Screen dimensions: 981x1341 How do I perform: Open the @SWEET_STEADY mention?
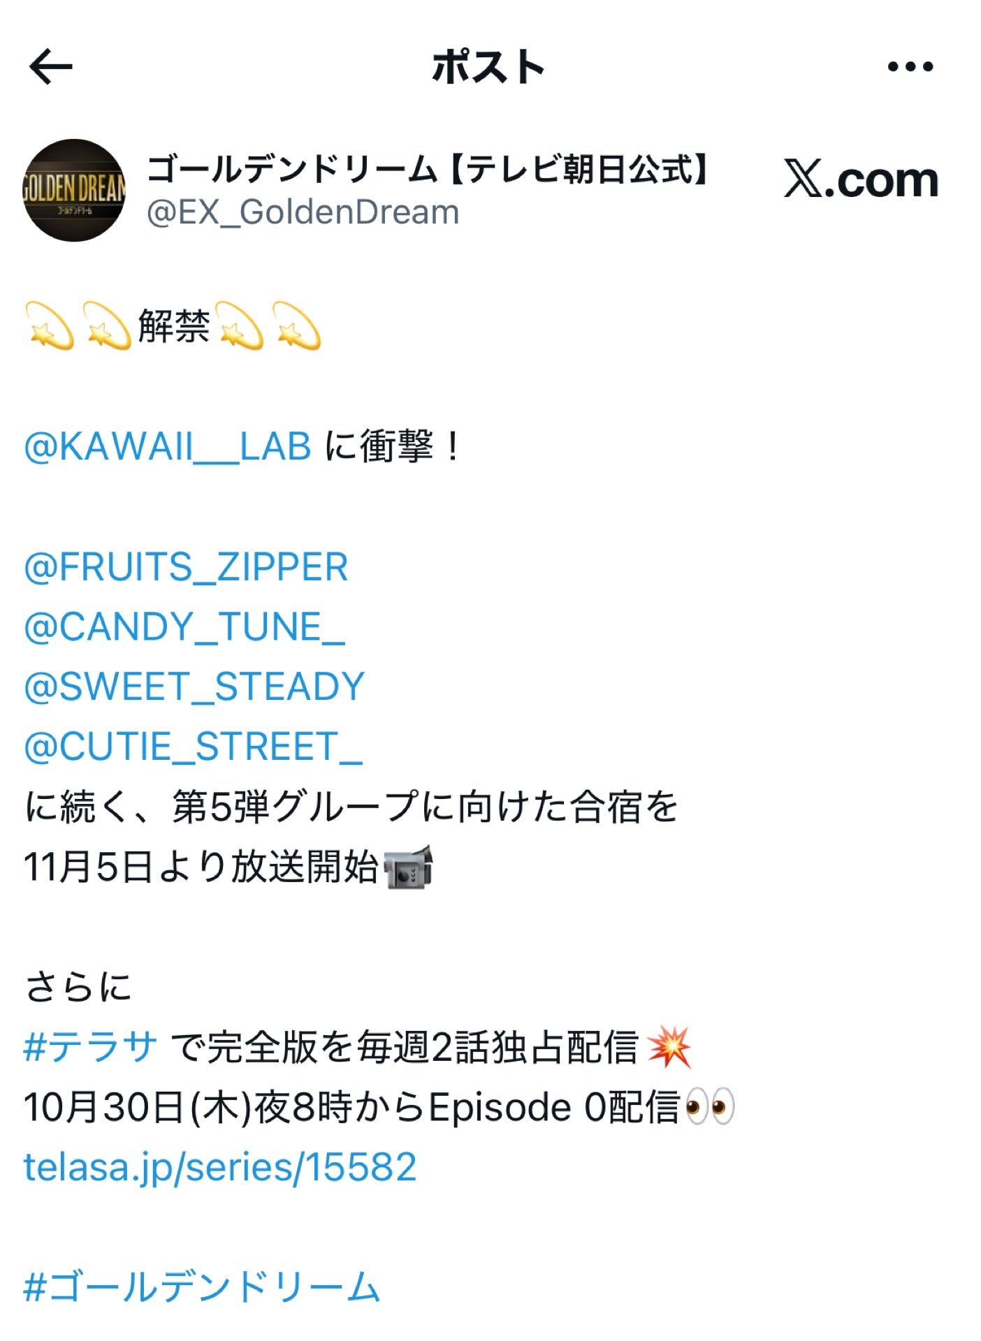(x=194, y=687)
